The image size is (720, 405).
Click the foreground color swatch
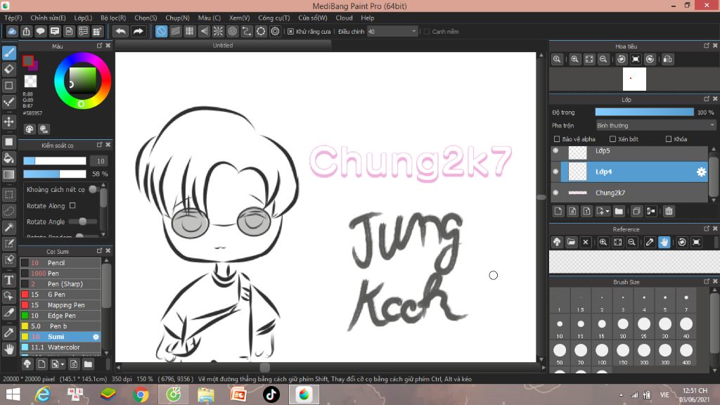(28, 60)
